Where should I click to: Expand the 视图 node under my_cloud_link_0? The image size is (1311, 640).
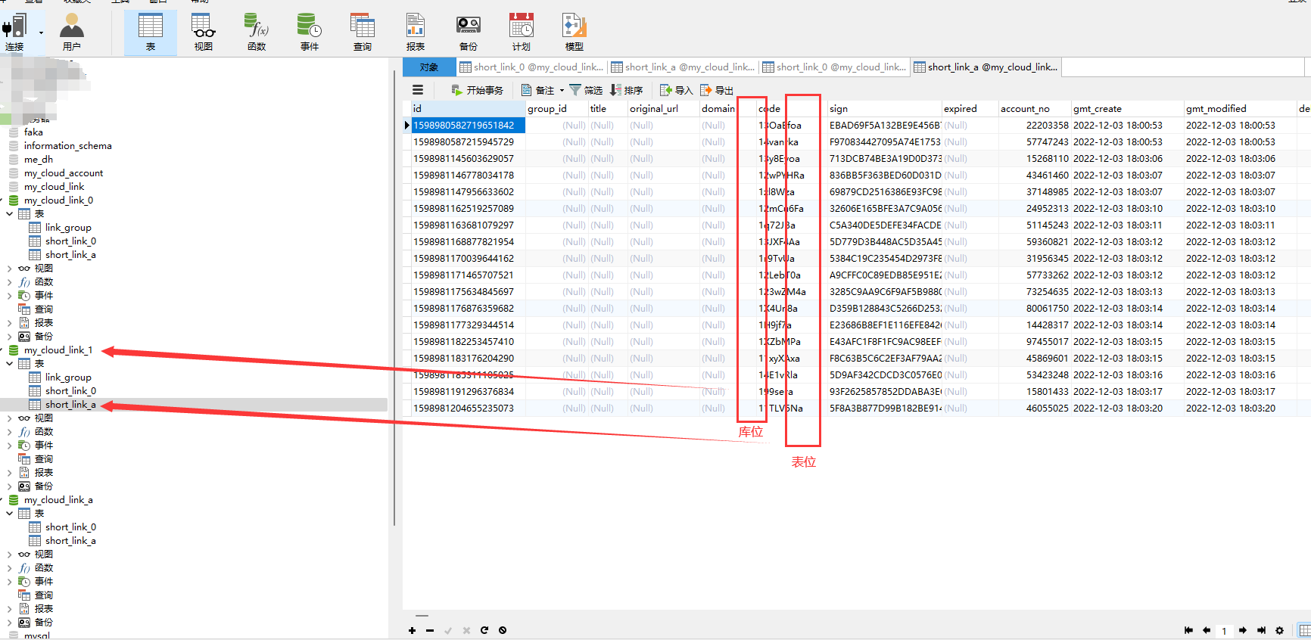pyautogui.click(x=10, y=269)
